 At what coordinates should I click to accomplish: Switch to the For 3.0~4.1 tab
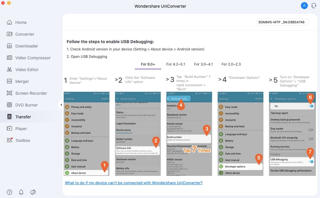[203, 64]
